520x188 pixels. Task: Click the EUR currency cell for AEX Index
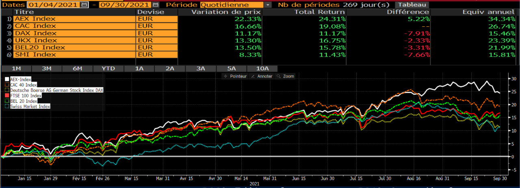157,19
